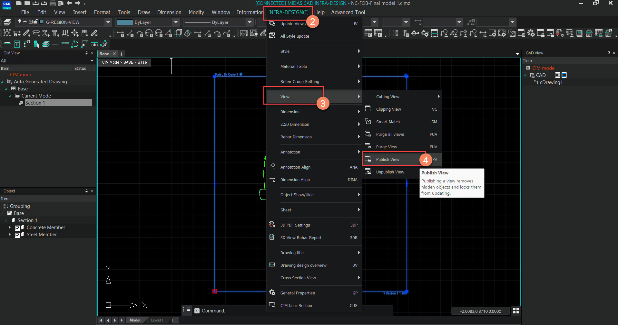Image resolution: width=618 pixels, height=325 pixels.
Task: Click the Update View icon in menu
Action: pyautogui.click(x=272, y=23)
